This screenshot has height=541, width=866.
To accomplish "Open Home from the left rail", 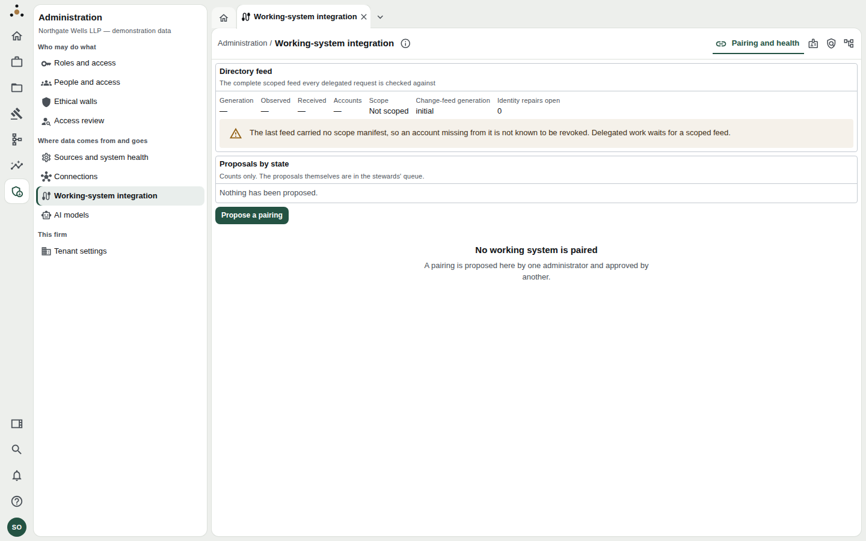I will click(17, 36).
